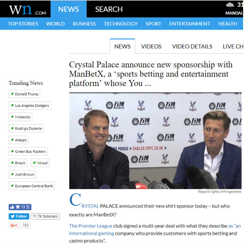
Task: Go to the SPORT category
Action: point(153,24)
